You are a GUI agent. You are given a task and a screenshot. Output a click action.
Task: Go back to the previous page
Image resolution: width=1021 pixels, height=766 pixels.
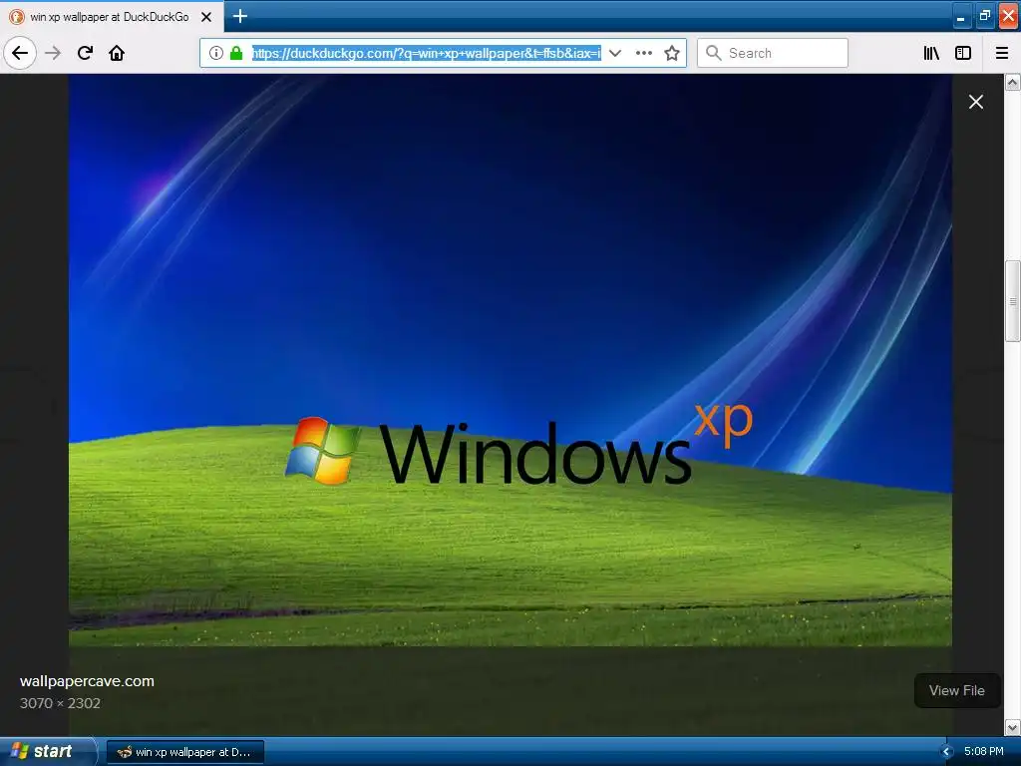tap(20, 53)
